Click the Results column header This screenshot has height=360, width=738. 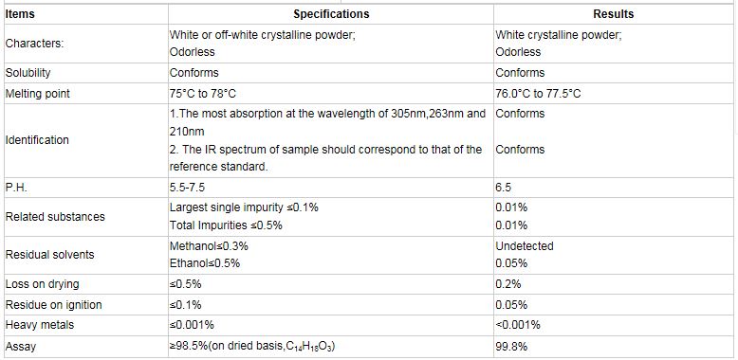pos(614,14)
